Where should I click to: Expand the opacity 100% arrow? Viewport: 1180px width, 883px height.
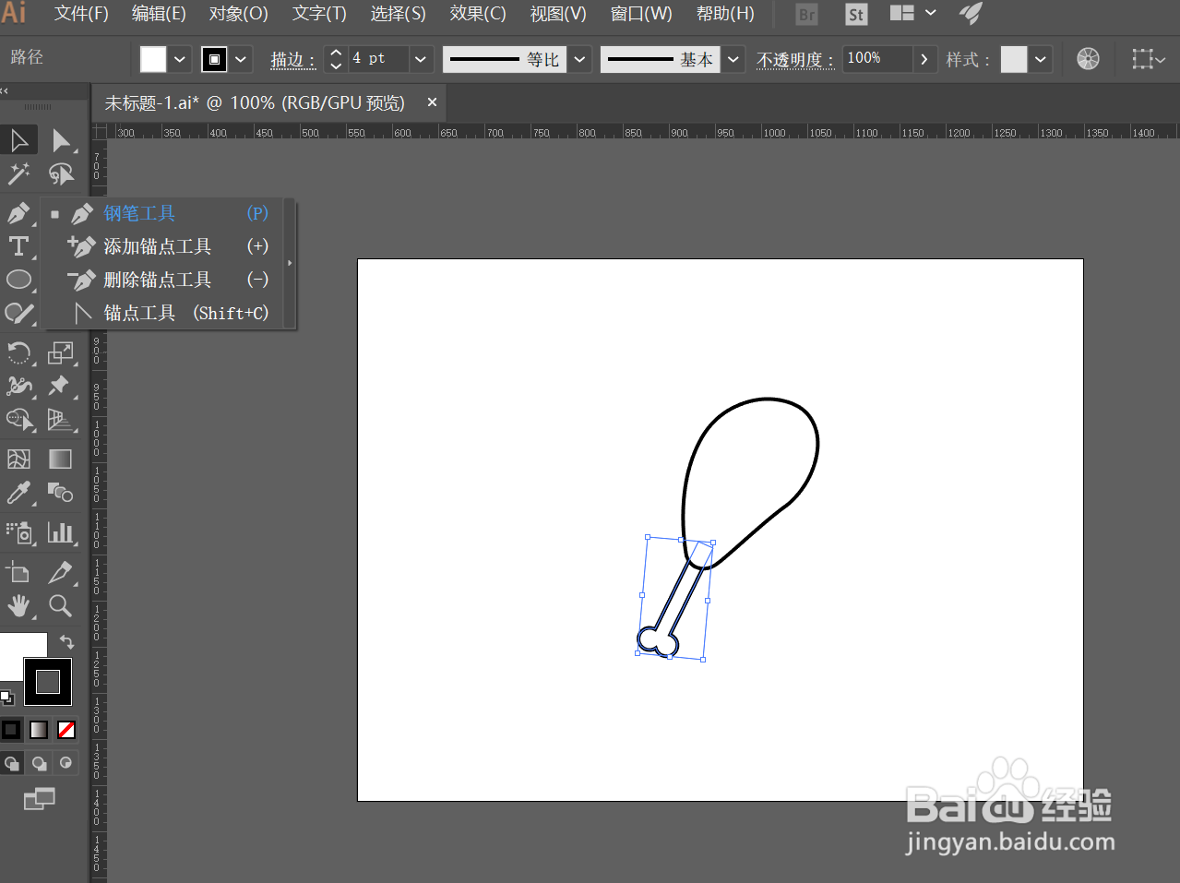(924, 59)
